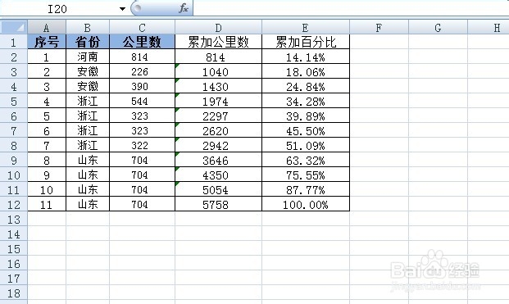Select the cell with 63.32%
The width and height of the screenshot is (509, 304).
point(306,161)
